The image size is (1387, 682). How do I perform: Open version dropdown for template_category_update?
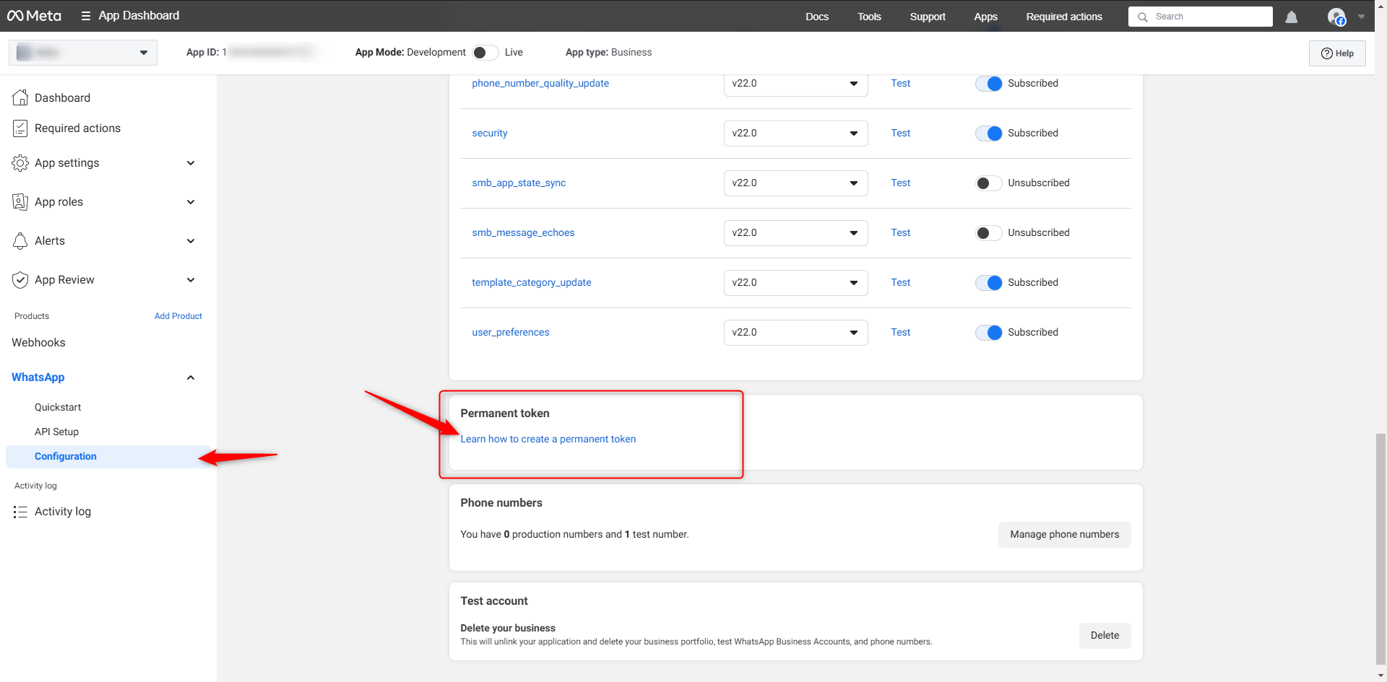(795, 283)
